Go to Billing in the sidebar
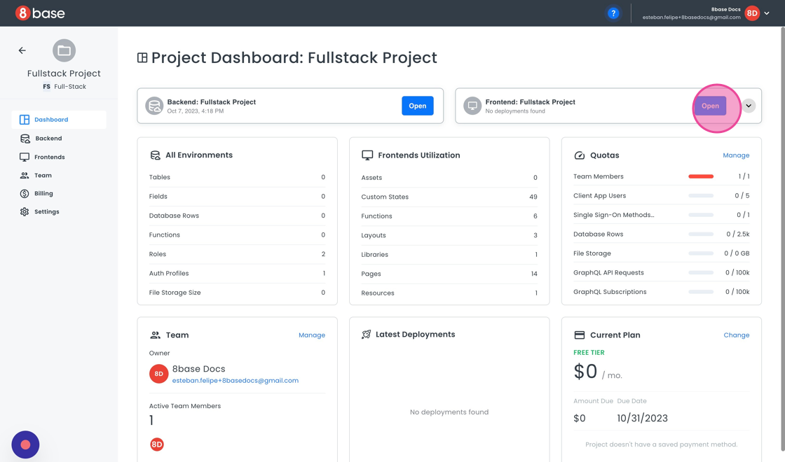Screen dimensions: 785x462 click(43, 193)
